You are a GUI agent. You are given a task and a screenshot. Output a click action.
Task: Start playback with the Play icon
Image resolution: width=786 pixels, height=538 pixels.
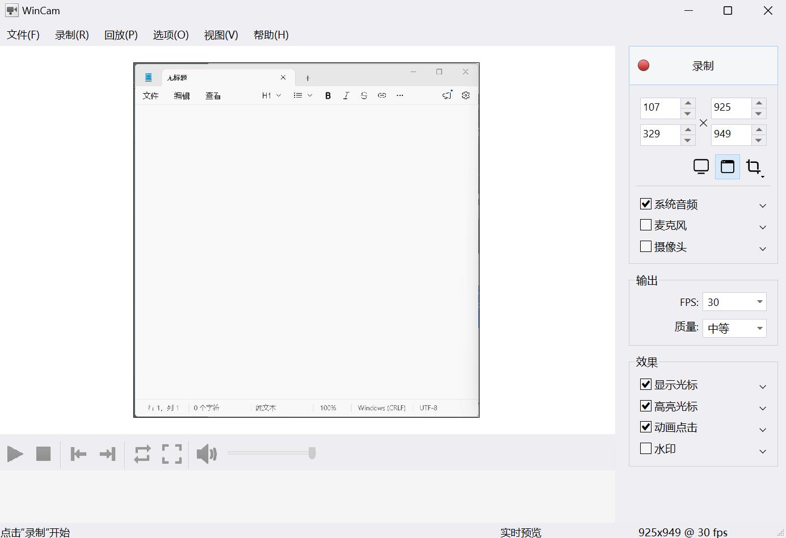click(15, 454)
